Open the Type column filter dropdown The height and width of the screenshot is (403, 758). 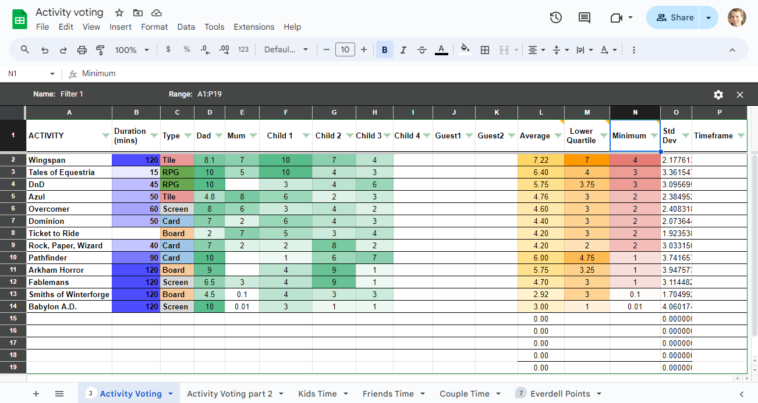[188, 135]
